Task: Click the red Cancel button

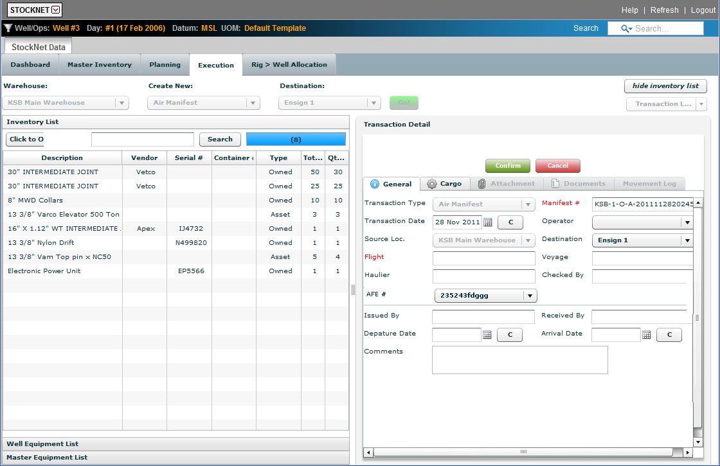Action: tap(558, 166)
